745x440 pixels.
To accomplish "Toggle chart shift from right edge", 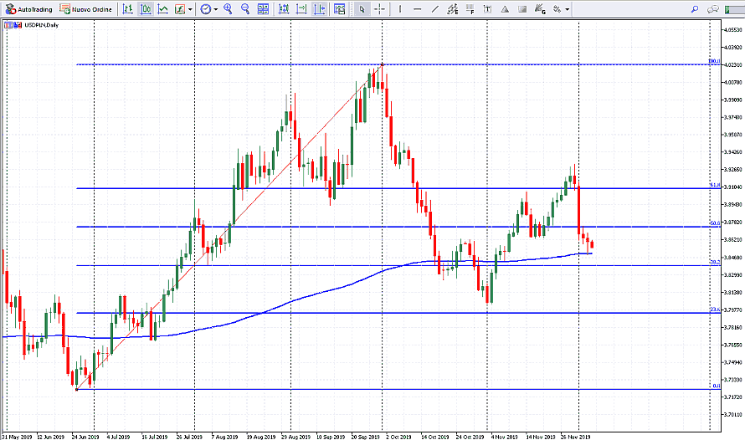I will coord(319,9).
